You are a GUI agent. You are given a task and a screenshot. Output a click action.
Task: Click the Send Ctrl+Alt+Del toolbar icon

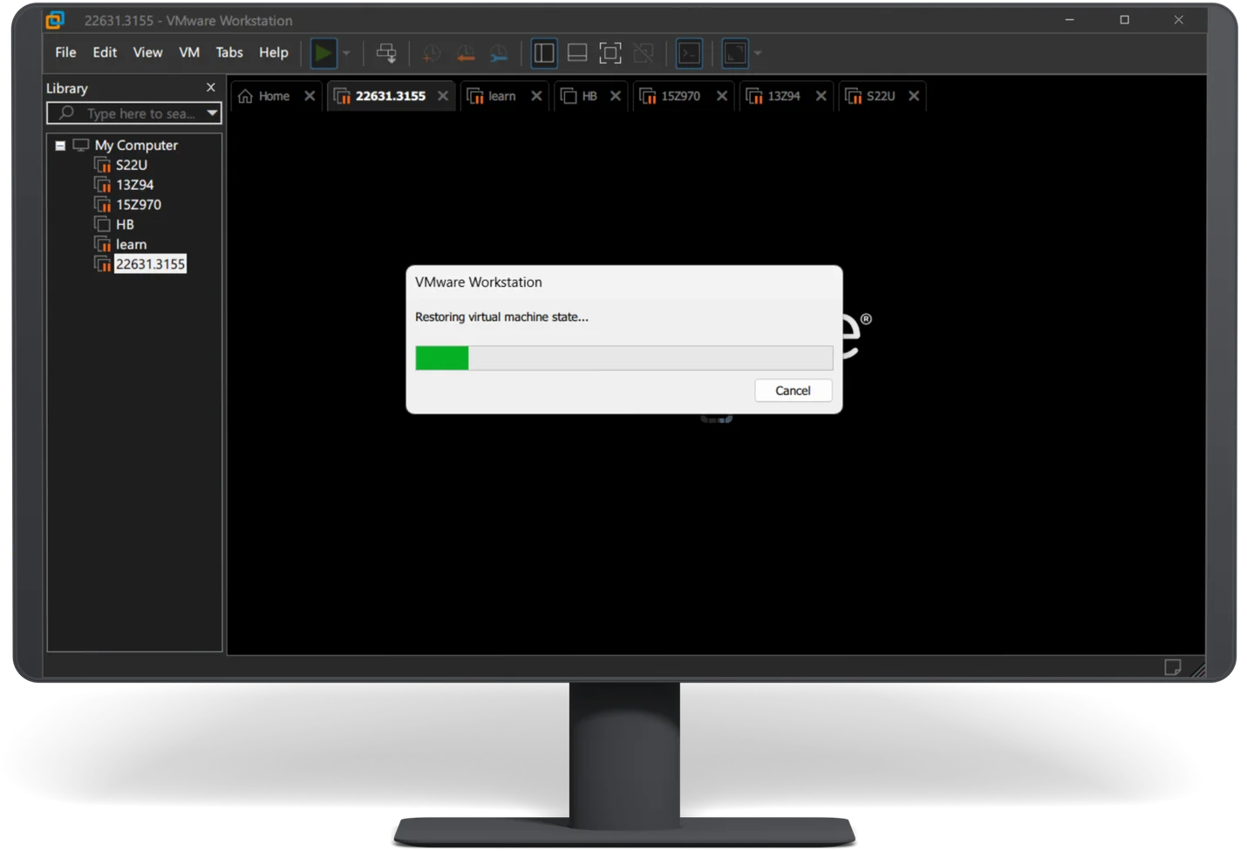386,53
